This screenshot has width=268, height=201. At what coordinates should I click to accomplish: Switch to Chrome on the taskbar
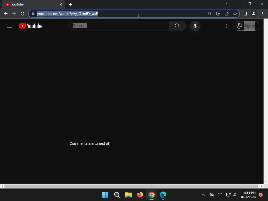152,195
